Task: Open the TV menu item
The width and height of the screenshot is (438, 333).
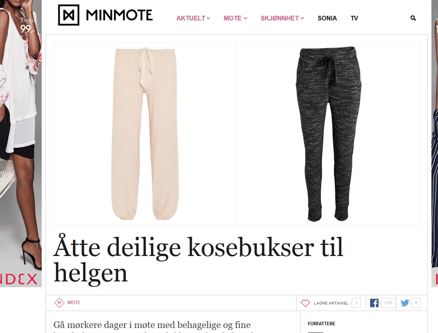Action: click(x=354, y=18)
